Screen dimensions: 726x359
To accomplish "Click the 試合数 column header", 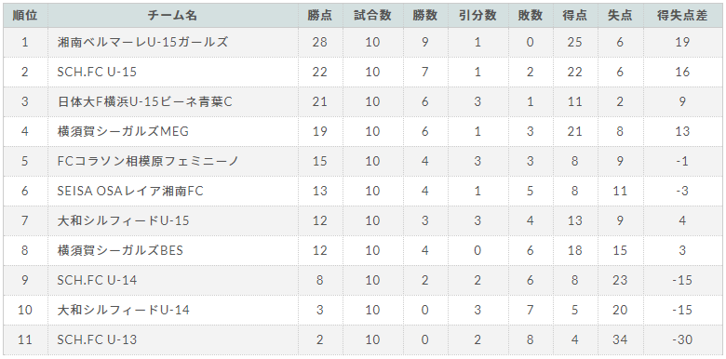I will pos(372,15).
